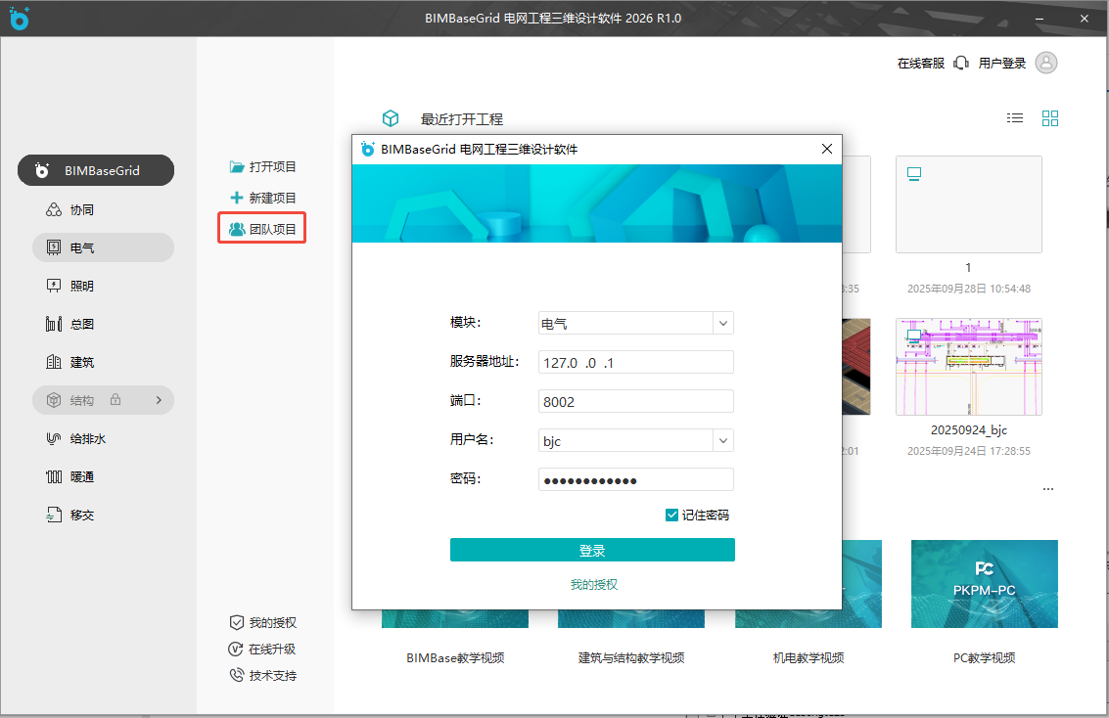Click the 电气 electrical icon

pos(54,247)
